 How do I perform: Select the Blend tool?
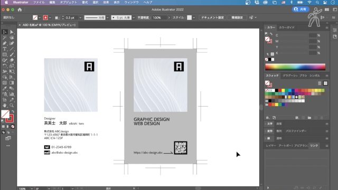pyautogui.click(x=12, y=88)
